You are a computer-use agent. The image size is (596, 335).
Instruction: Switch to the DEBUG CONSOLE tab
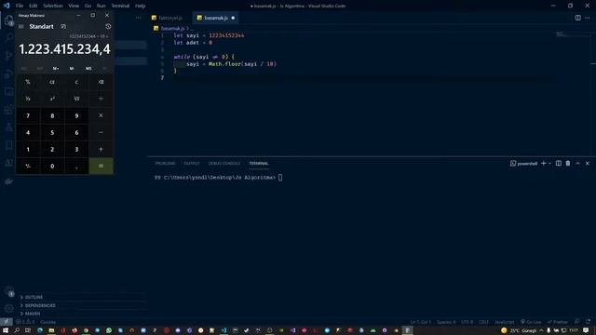pos(224,164)
